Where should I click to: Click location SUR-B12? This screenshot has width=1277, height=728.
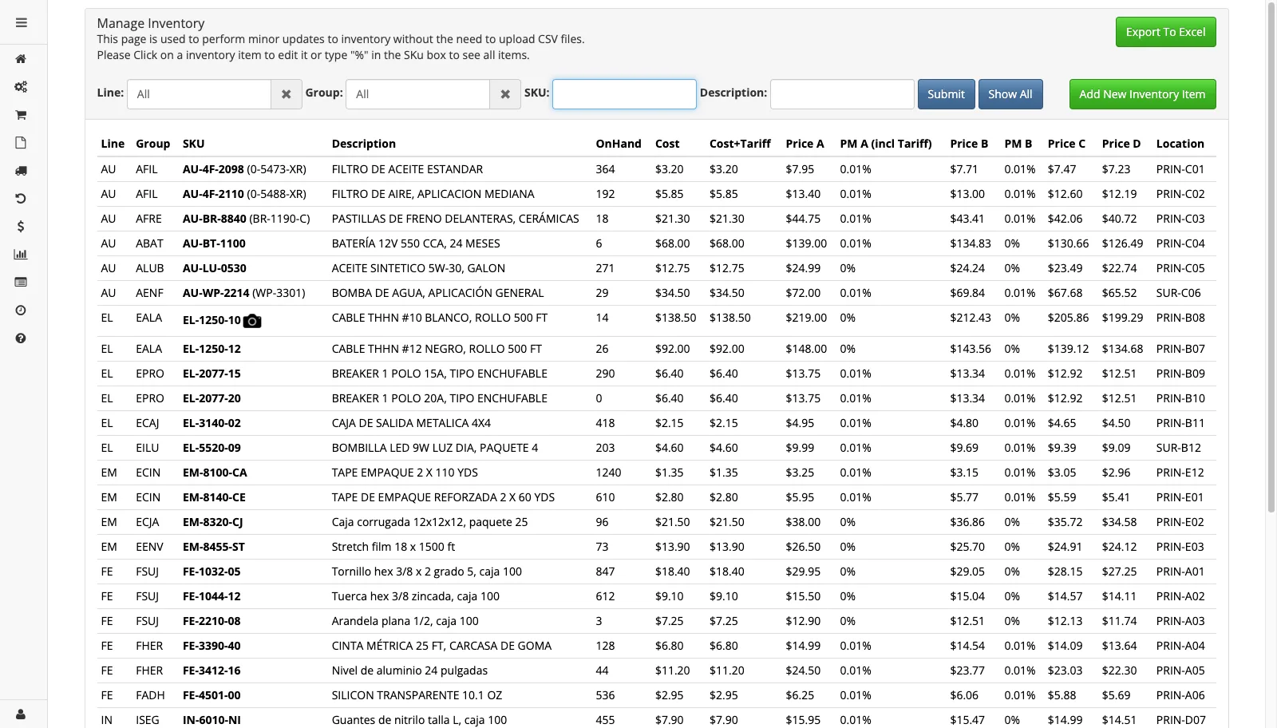pyautogui.click(x=1178, y=448)
